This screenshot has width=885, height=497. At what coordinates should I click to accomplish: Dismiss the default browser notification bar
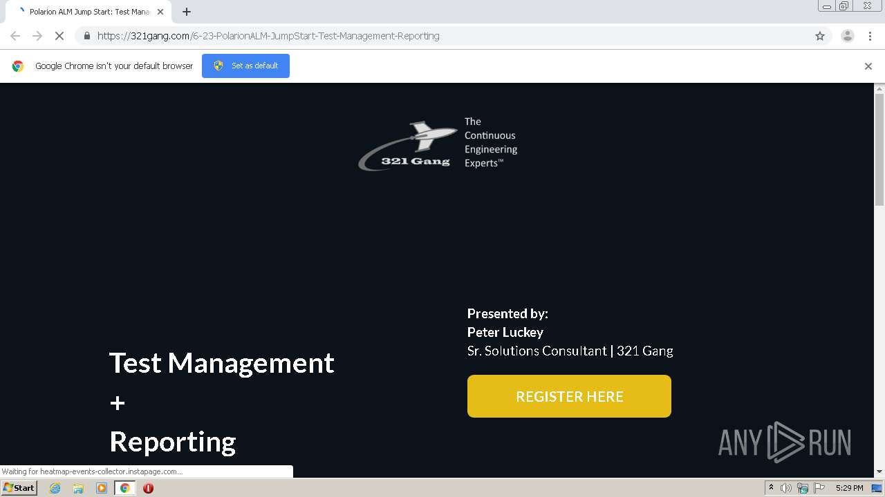tap(868, 66)
